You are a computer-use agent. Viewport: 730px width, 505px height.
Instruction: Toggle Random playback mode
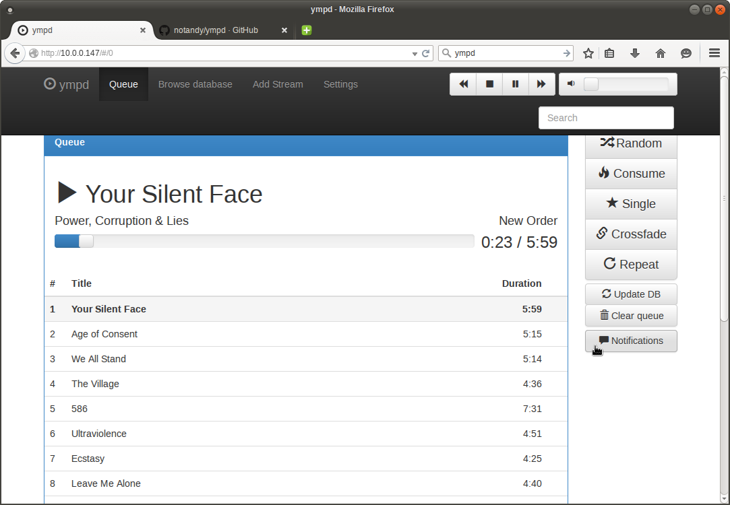631,143
